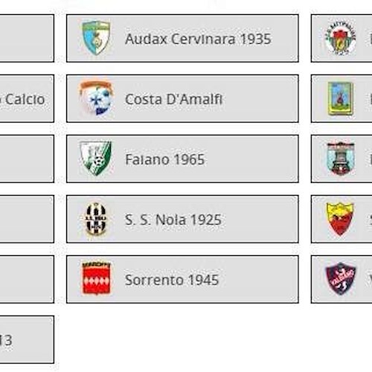Click the Faiano 1965 green shield crest
Viewport: 372px width, 372px height.
[x=96, y=158]
